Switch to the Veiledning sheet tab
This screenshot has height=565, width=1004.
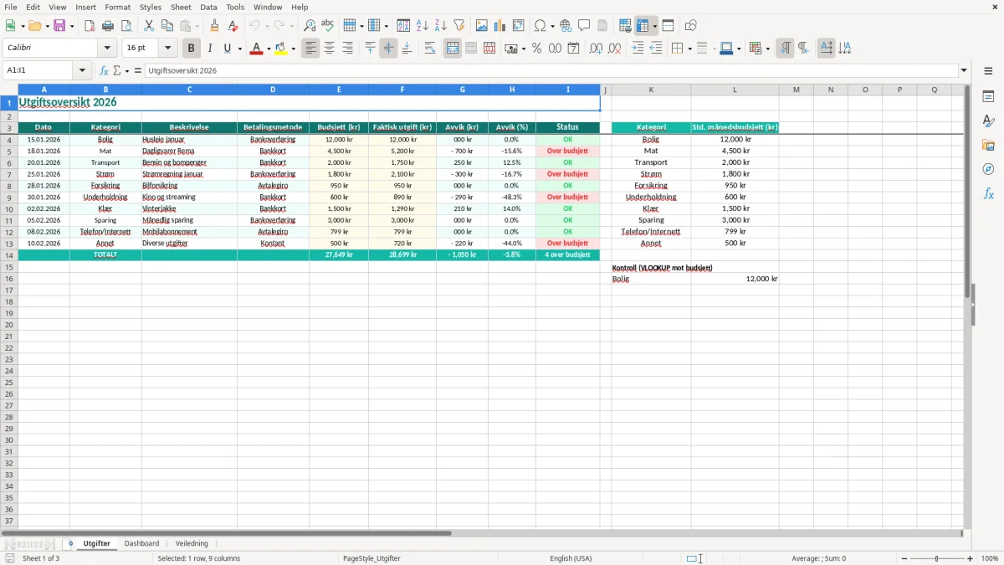pyautogui.click(x=192, y=543)
